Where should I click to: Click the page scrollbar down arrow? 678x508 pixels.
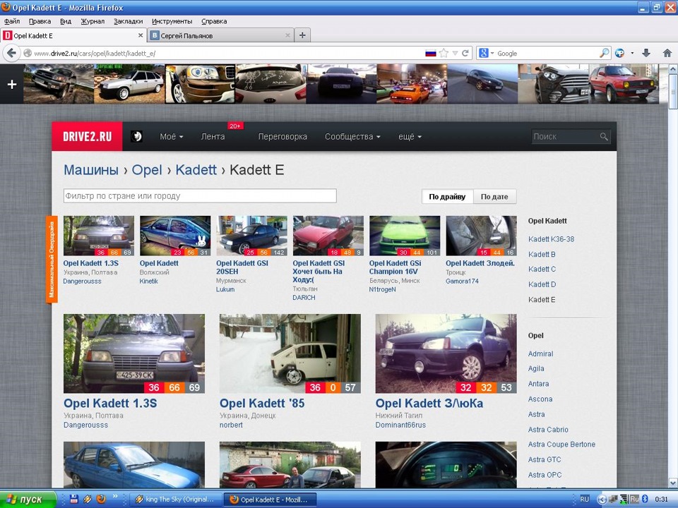point(673,483)
